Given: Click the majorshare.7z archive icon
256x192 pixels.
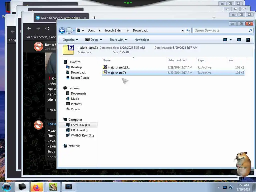Looking at the screenshot, I should pyautogui.click(x=105, y=72).
